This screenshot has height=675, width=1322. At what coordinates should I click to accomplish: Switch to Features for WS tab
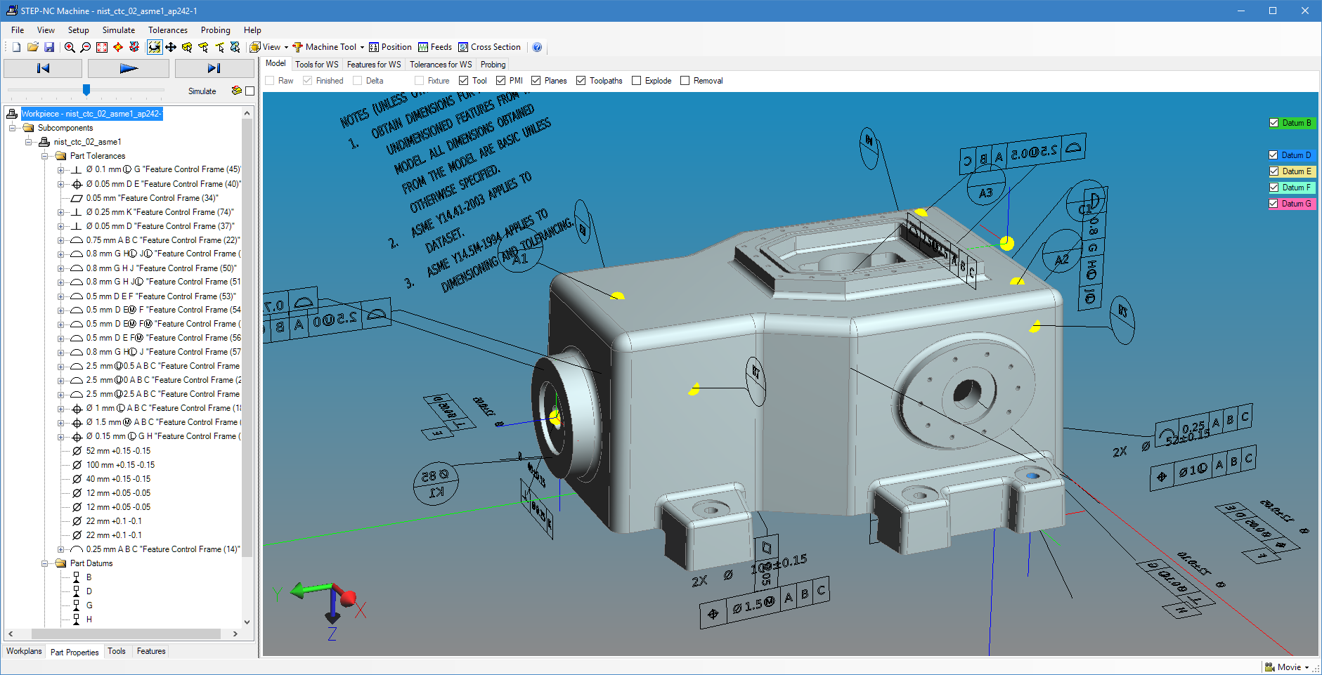(374, 65)
